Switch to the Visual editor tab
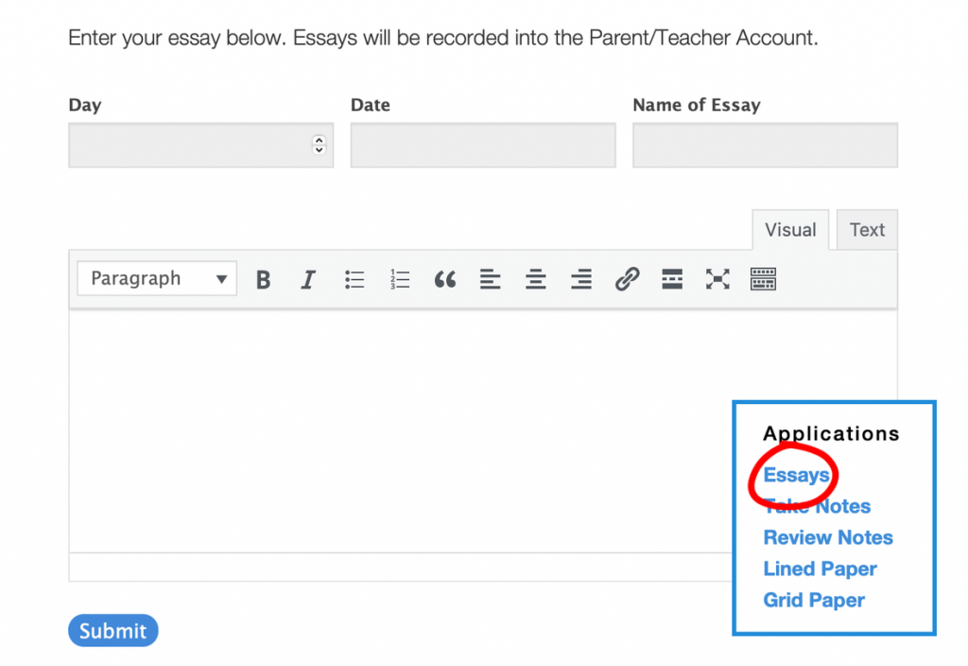The height and width of the screenshot is (666, 968). 790,230
